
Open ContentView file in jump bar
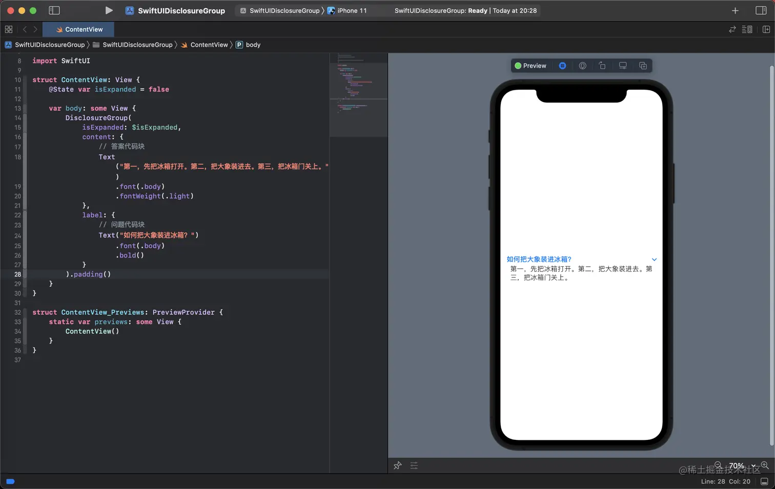coord(205,45)
